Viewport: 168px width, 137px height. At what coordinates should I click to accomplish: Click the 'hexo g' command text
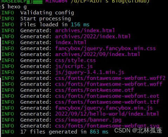[17, 7]
